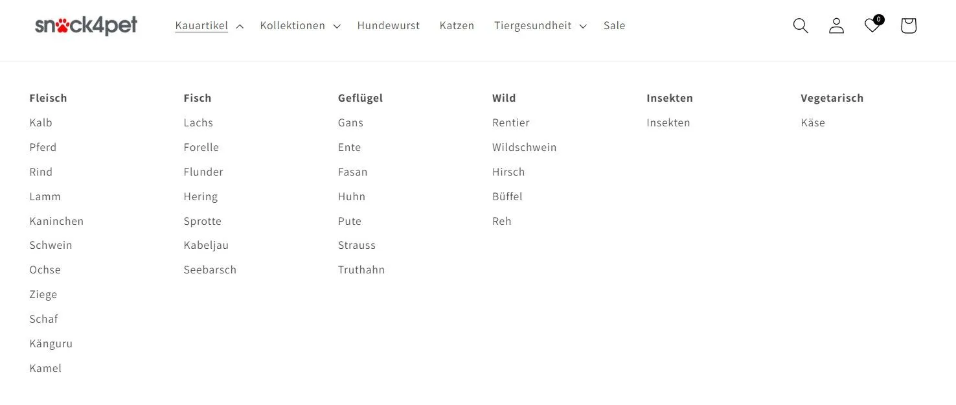This screenshot has height=405, width=956.
Task: Select Wildschwein under Wild
Action: pos(524,147)
